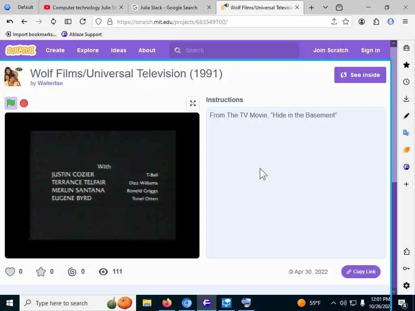The height and width of the screenshot is (311, 415).
Task: Click the padlock site info icon
Action: [x=110, y=22]
